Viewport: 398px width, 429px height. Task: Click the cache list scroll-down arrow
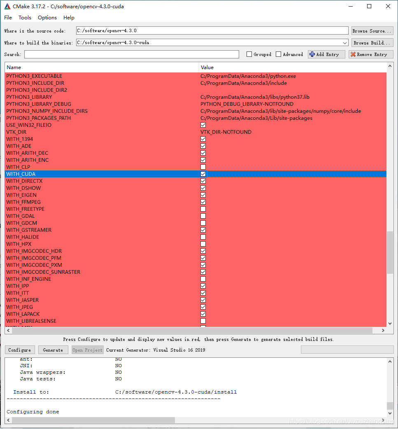click(x=390, y=323)
